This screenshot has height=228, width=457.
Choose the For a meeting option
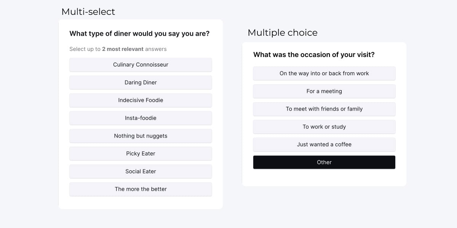[x=324, y=91]
